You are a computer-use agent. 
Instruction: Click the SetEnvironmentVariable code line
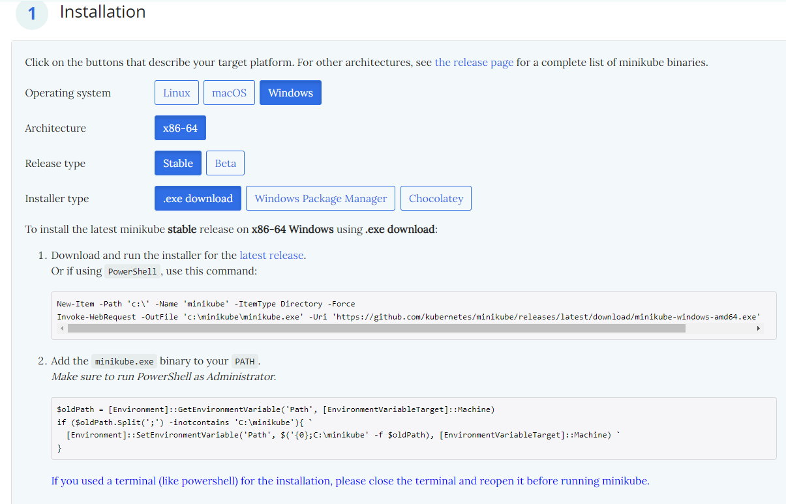[343, 435]
